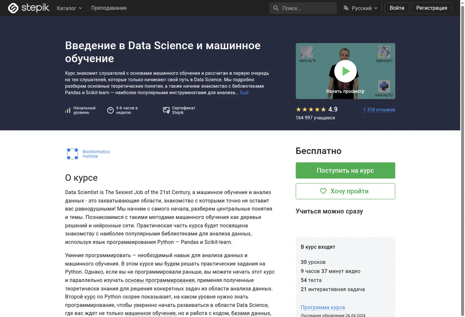The height and width of the screenshot is (317, 465).
Task: Open the машинное обучение link
Action: (150, 314)
